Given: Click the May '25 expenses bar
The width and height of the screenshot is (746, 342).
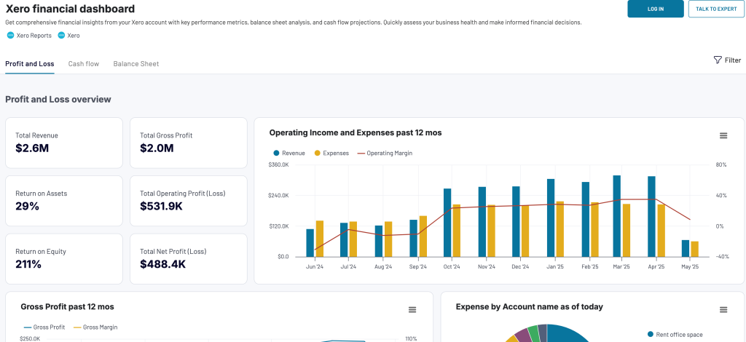Looking at the screenshot, I should pos(694,249).
